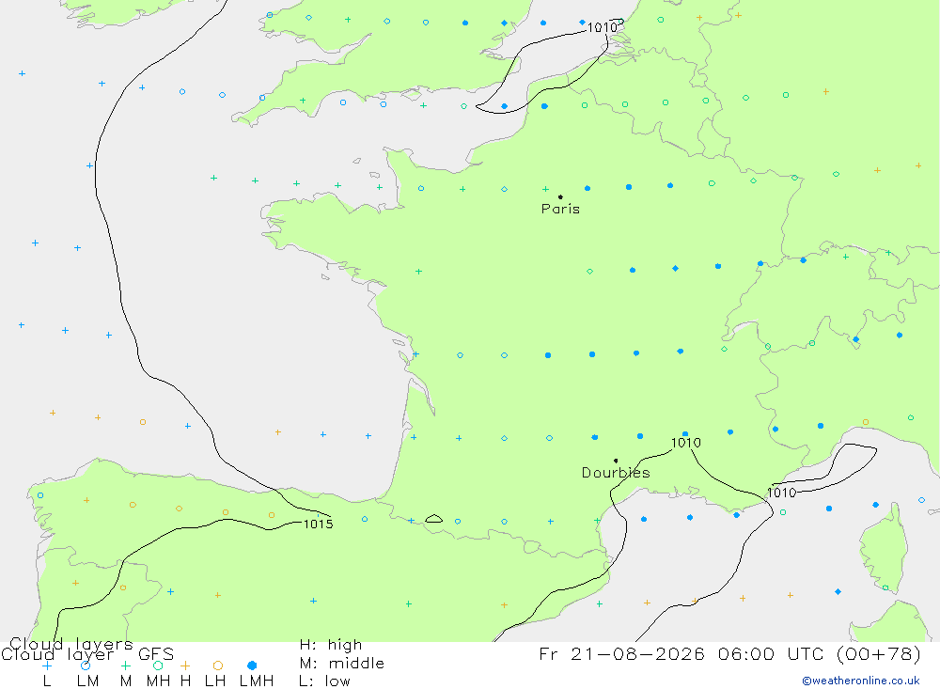
Task: Click the Dourbies city label
Action: 616,473
